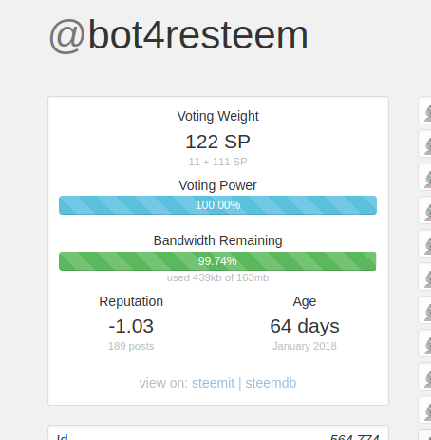This screenshot has width=431, height=440.
Task: Select the robot avatar icon level with Voting Power label
Action: click(x=427, y=180)
